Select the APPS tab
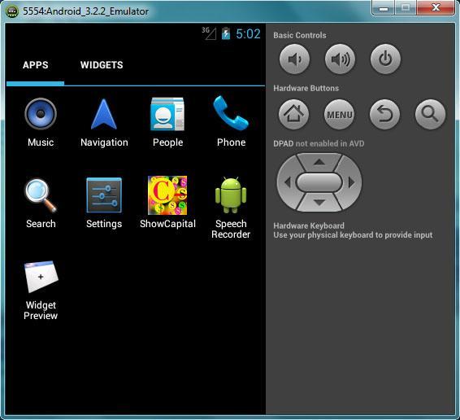460x420 pixels. pyautogui.click(x=36, y=65)
